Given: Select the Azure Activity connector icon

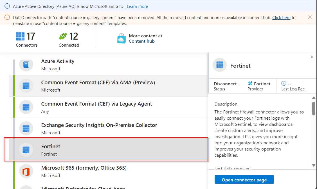Looking at the screenshot, I should point(26,65).
